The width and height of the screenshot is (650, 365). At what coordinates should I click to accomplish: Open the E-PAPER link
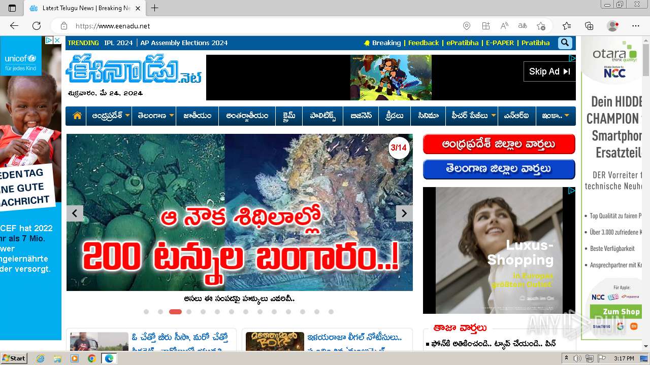pyautogui.click(x=500, y=43)
